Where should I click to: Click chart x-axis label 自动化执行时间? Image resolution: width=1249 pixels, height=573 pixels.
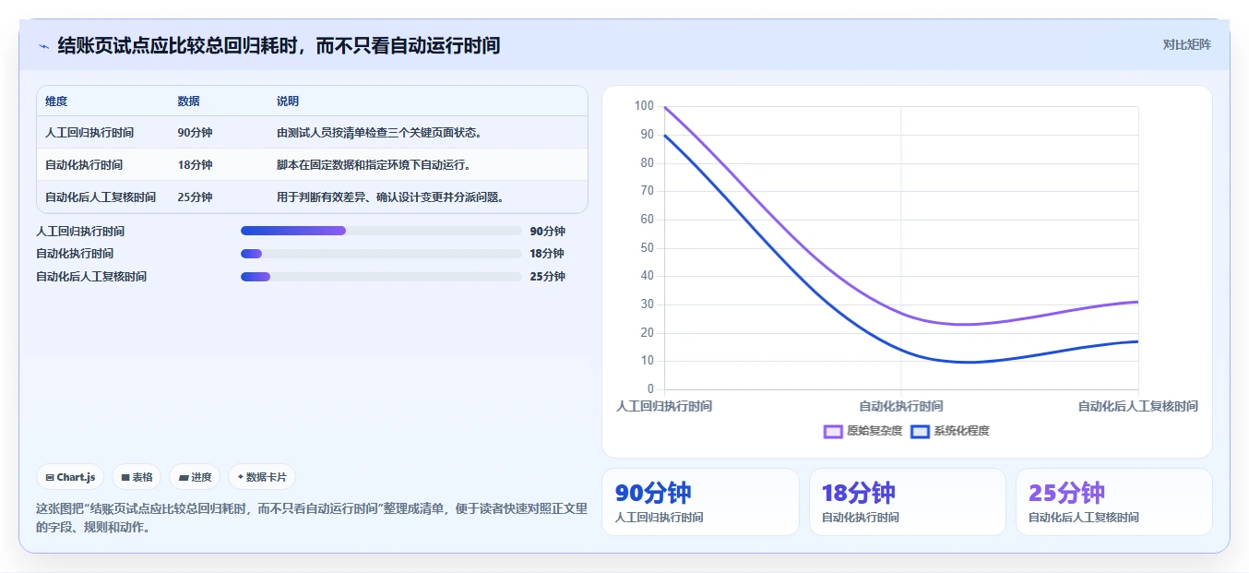pos(901,406)
